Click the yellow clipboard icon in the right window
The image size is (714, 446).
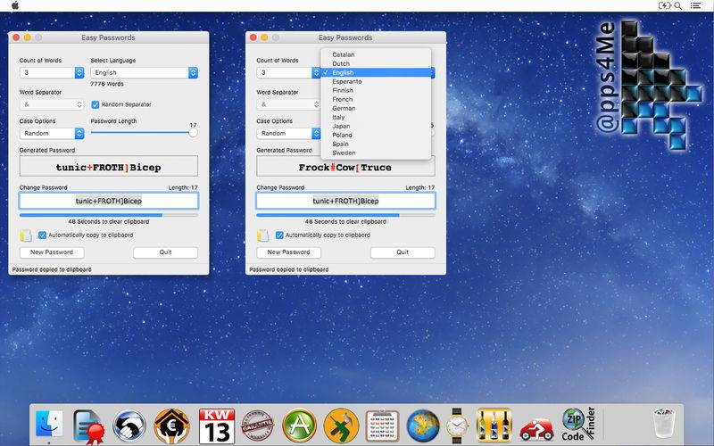[262, 235]
